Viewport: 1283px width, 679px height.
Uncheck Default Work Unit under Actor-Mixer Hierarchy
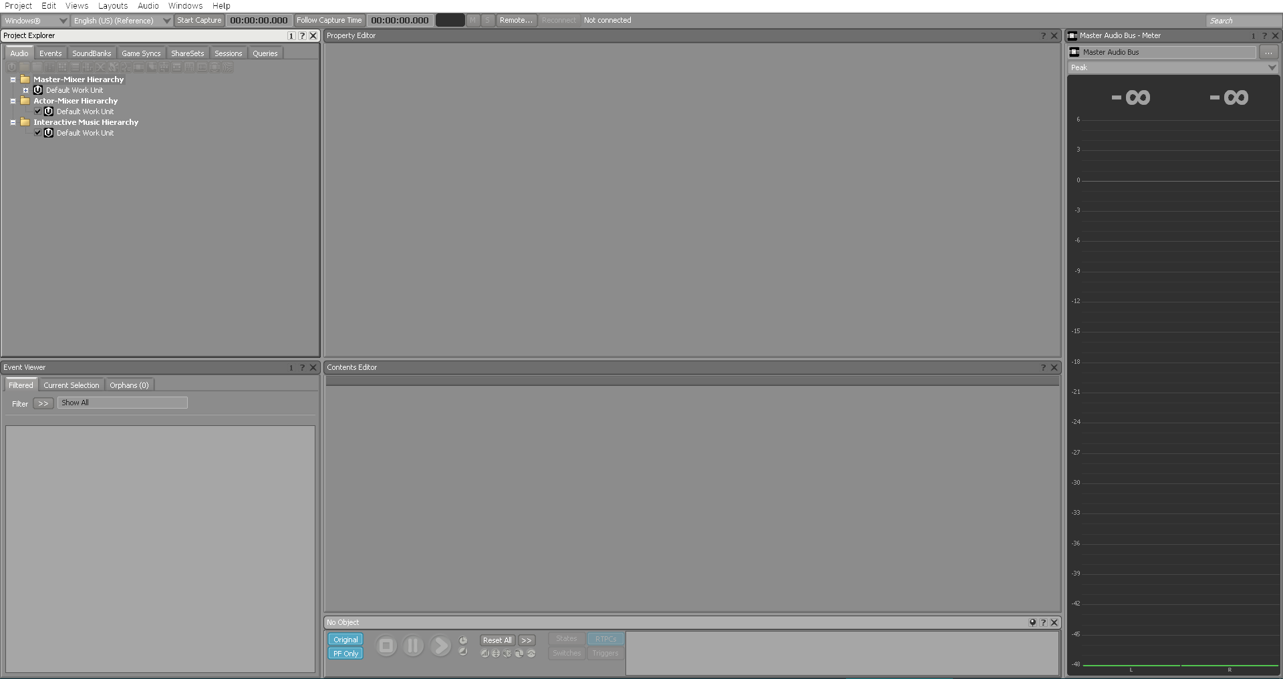coord(37,111)
